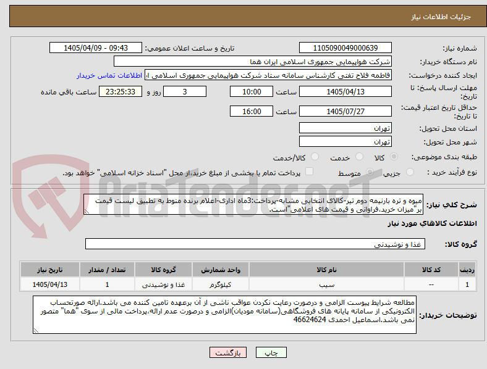Click the نام کالا column header
The height and width of the screenshot is (369, 487).
coord(326,270)
